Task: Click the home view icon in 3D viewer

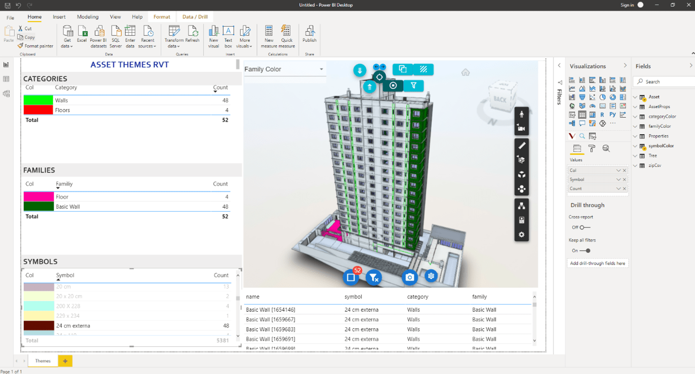Action: pos(465,72)
